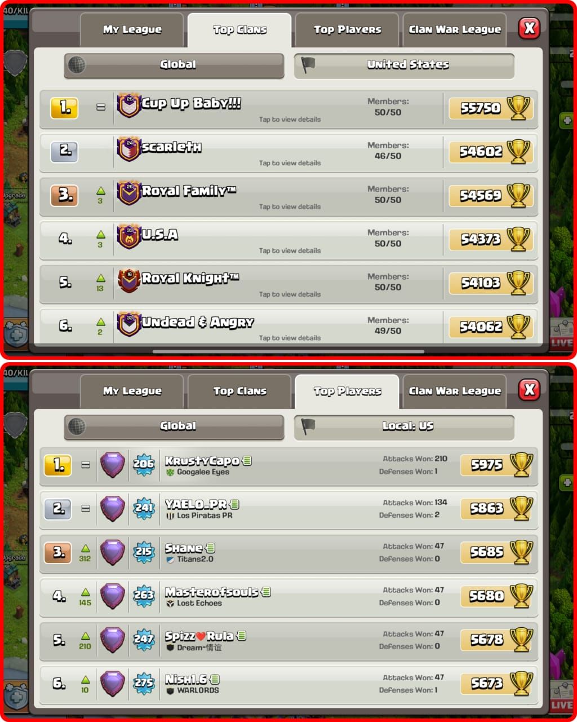Click the 55750 trophy icon

click(518, 108)
